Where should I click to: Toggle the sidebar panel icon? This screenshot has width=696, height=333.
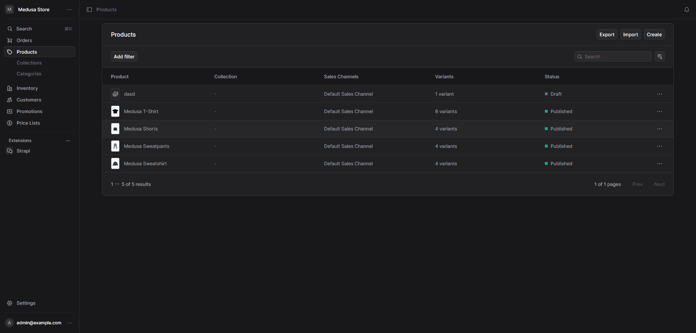pyautogui.click(x=89, y=10)
